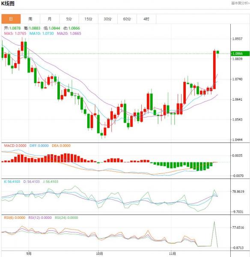
Task: Click the DIFF indicator value label
Action: tap(39, 146)
